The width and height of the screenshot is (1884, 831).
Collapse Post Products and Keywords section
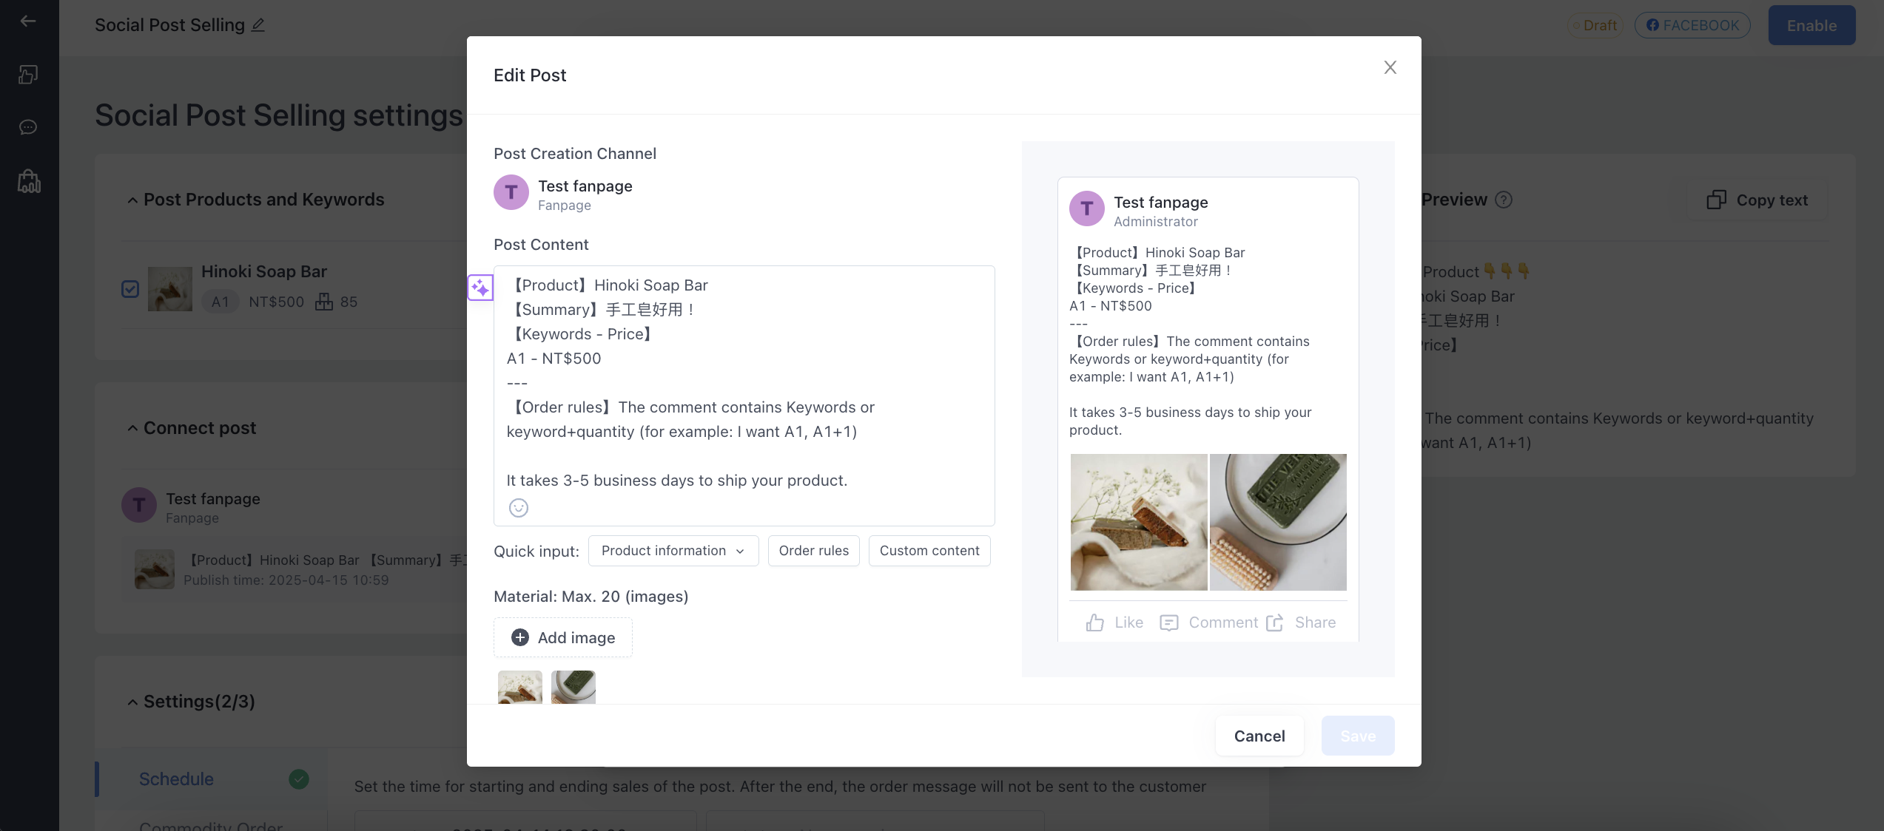pyautogui.click(x=132, y=200)
